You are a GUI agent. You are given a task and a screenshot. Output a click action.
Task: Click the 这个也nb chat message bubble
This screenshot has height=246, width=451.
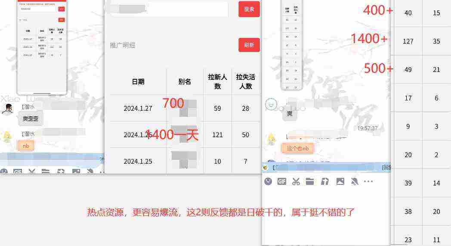298,149
